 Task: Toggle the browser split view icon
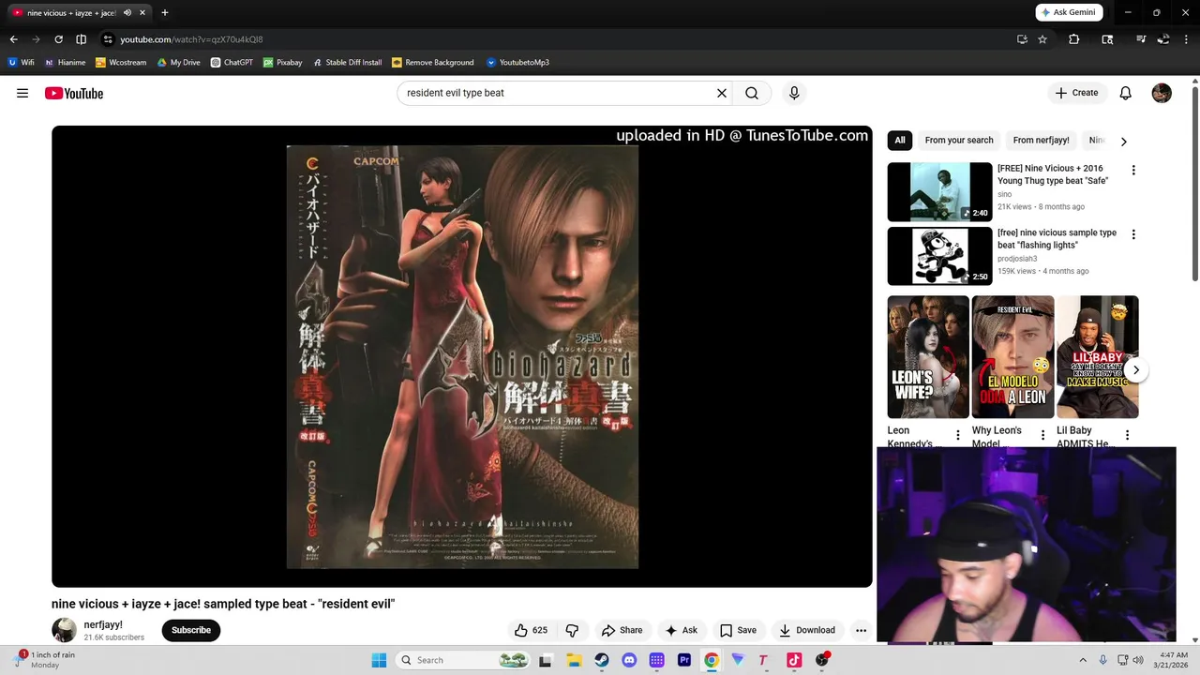point(81,39)
